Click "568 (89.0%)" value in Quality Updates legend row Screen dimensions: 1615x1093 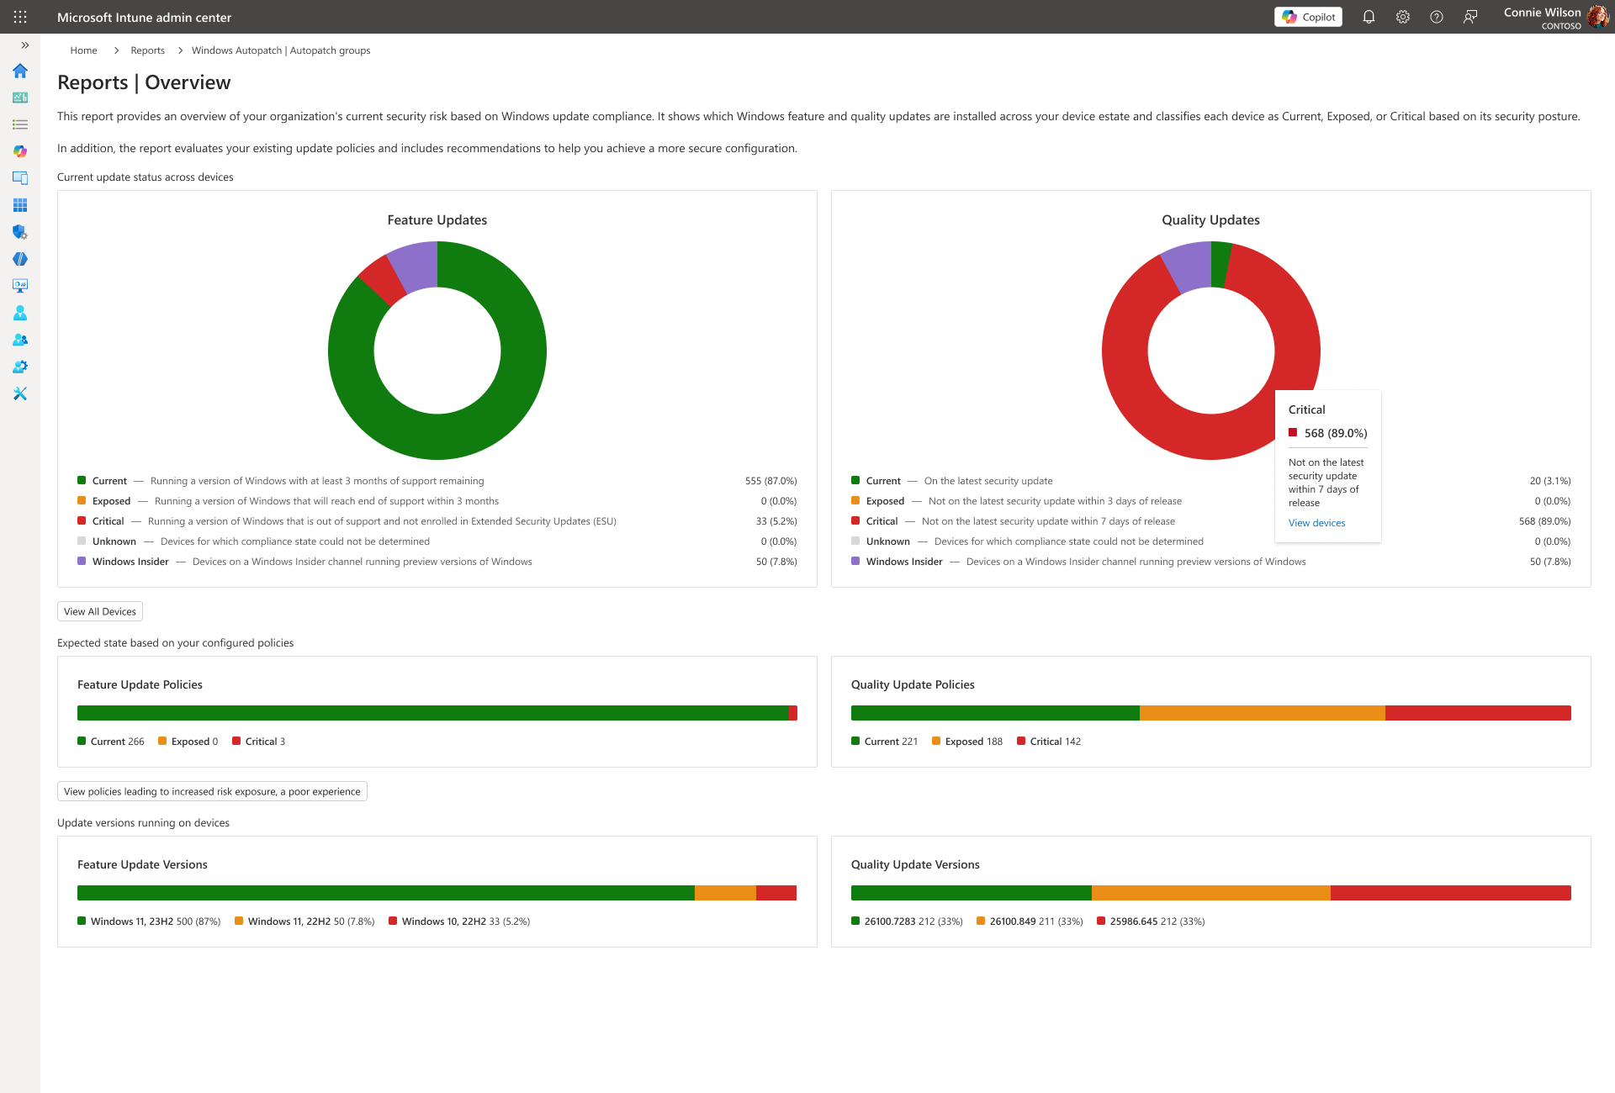click(x=1544, y=521)
